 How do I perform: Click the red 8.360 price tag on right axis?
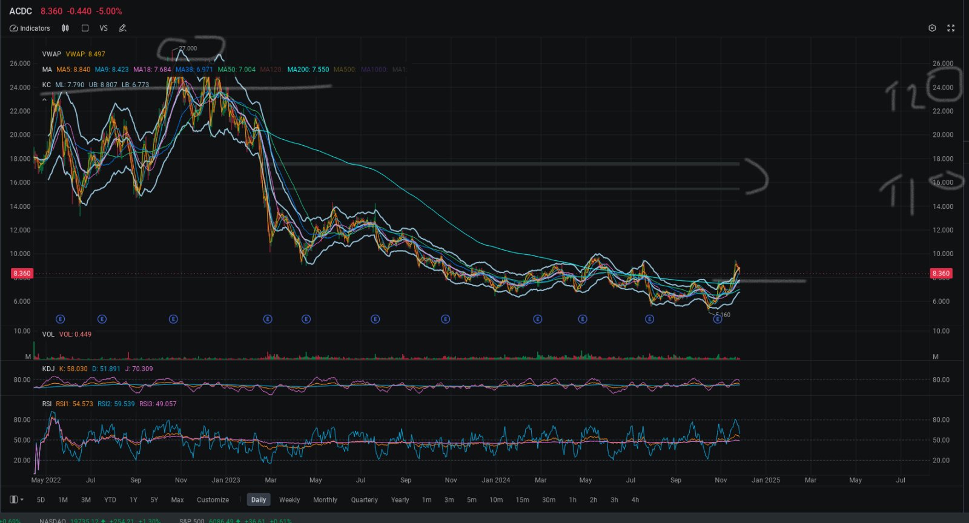click(941, 274)
